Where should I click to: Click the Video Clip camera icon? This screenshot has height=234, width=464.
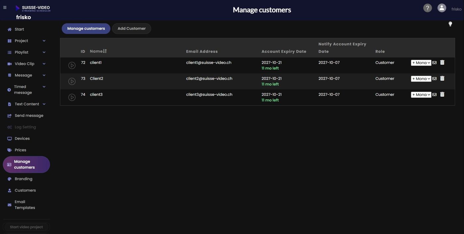click(x=9, y=64)
